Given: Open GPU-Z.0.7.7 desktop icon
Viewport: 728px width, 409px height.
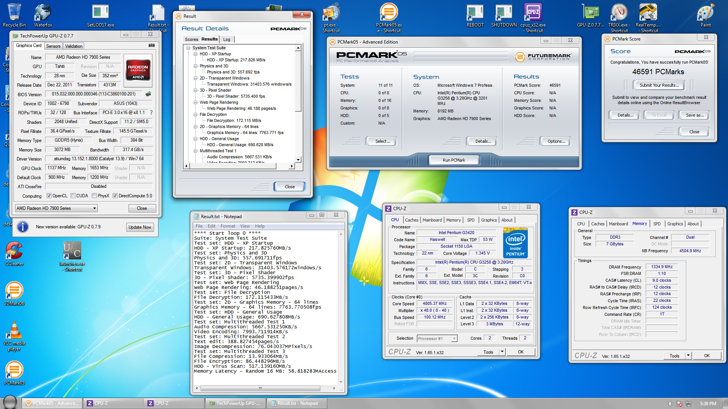Looking at the screenshot, I should pyautogui.click(x=590, y=15).
